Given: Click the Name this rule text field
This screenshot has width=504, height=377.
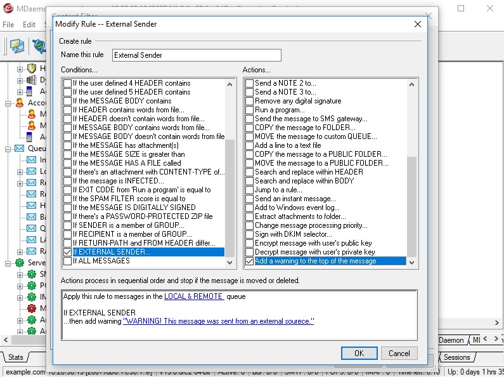Looking at the screenshot, I should pos(197,55).
